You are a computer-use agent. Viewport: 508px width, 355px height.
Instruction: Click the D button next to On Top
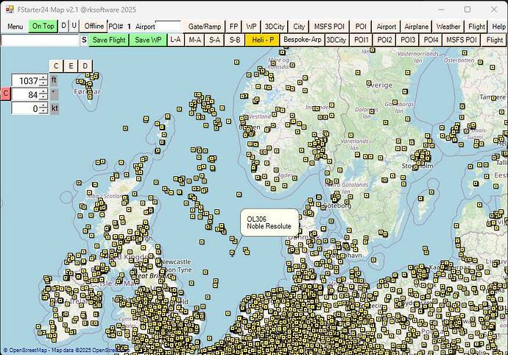coord(63,26)
